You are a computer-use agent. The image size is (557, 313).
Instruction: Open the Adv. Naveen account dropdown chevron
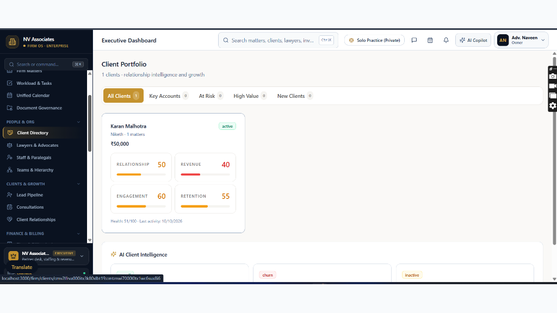(x=543, y=40)
